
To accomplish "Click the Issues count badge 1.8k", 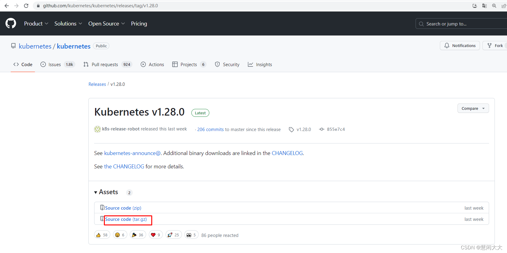I will click(x=70, y=64).
